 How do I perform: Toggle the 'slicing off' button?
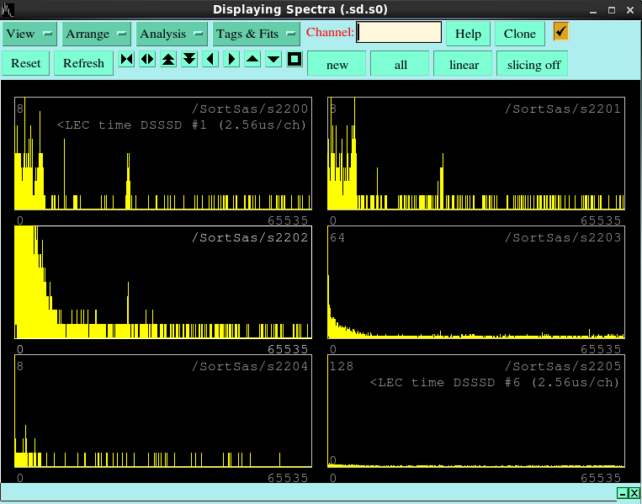[533, 64]
